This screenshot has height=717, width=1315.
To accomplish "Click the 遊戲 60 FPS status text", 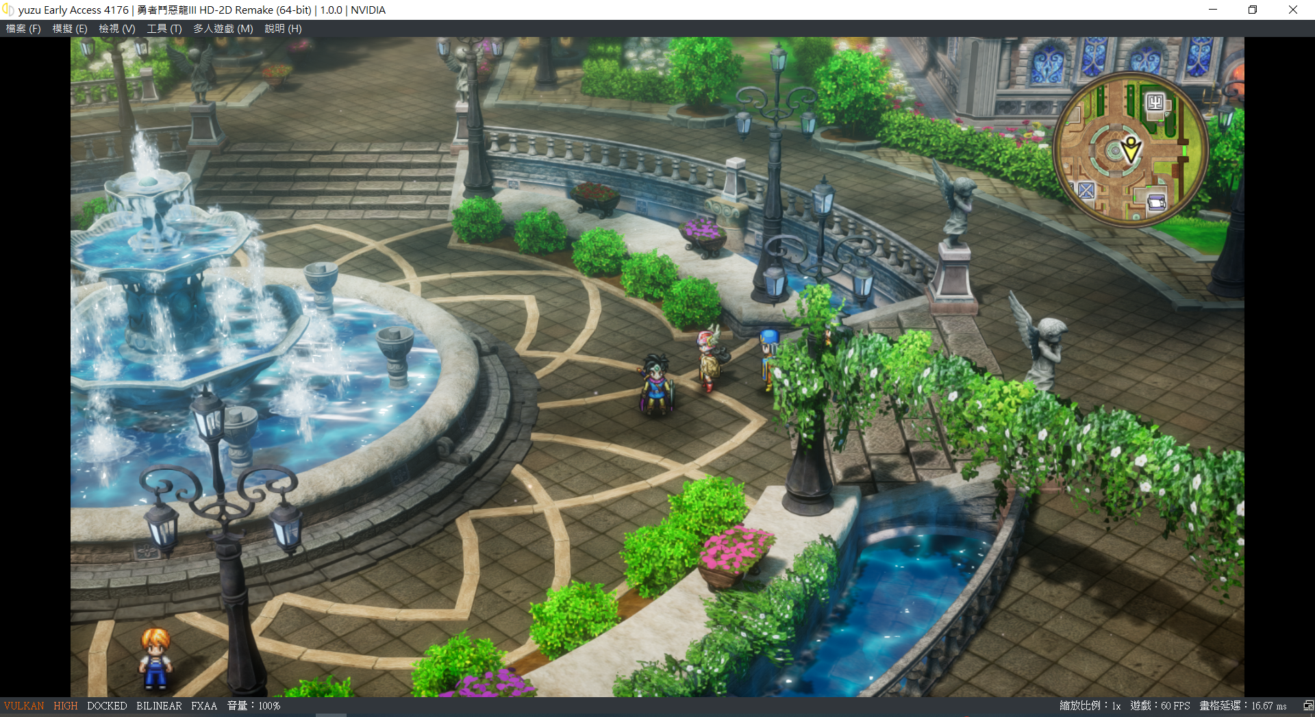I will coord(1160,706).
